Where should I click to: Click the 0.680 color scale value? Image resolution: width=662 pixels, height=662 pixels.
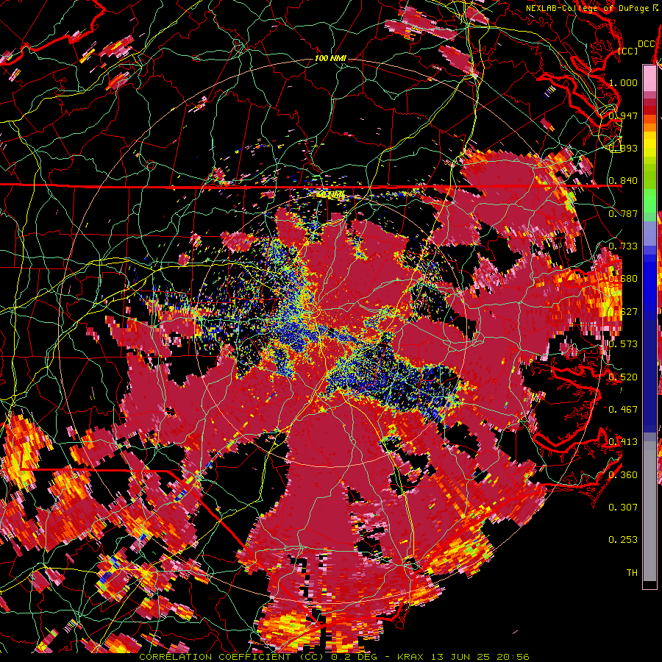(x=623, y=278)
